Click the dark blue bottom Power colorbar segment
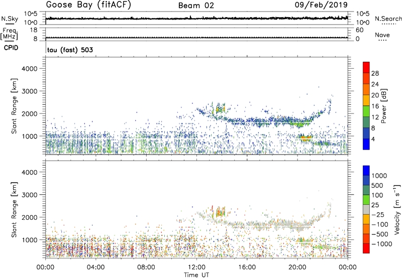The image size is (402, 278). point(366,145)
